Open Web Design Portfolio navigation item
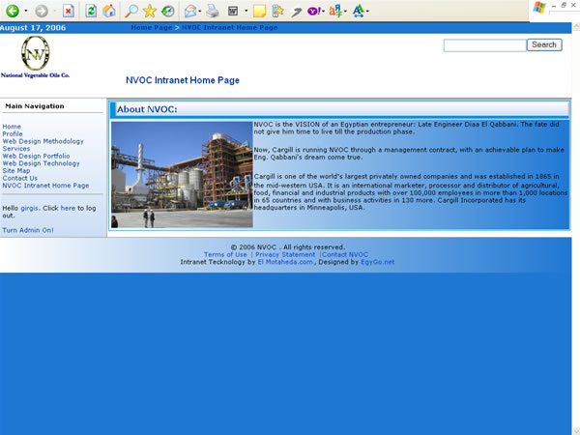Viewport: 580px width, 435px height. tap(36, 156)
